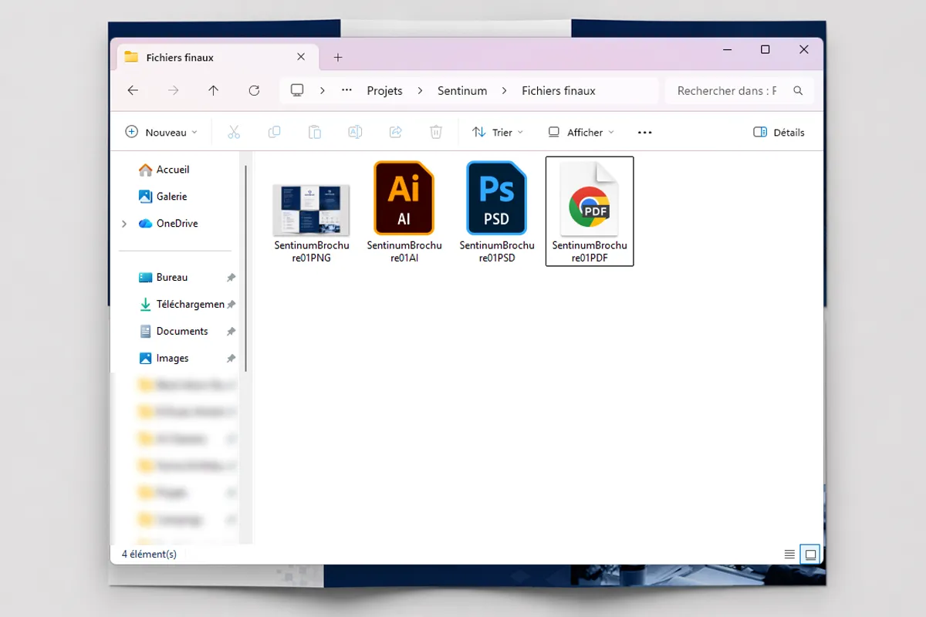Image resolution: width=926 pixels, height=617 pixels.
Task: Click the SentinumBrochure01PDF file name
Action: point(590,251)
